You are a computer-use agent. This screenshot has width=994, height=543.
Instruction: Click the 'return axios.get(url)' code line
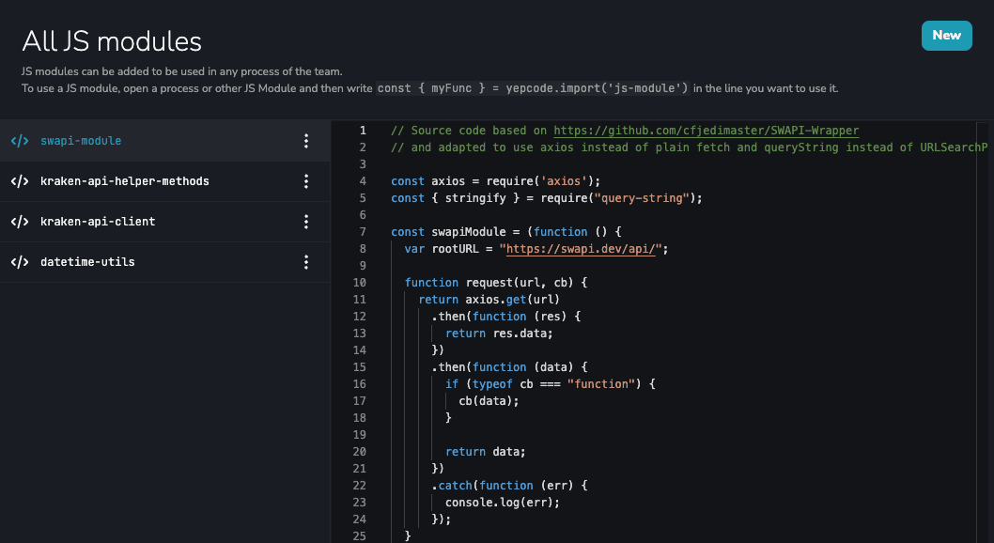(489, 300)
